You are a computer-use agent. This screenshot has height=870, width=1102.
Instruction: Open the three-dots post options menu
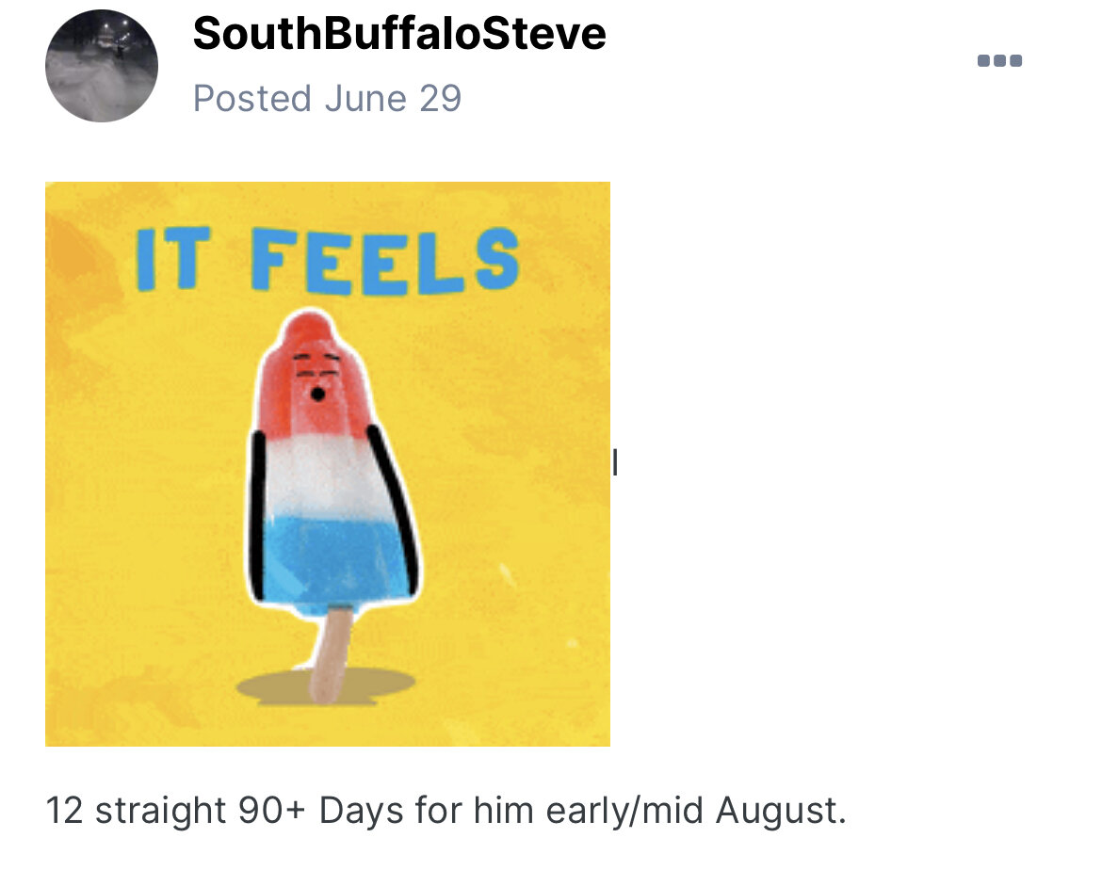tap(999, 60)
